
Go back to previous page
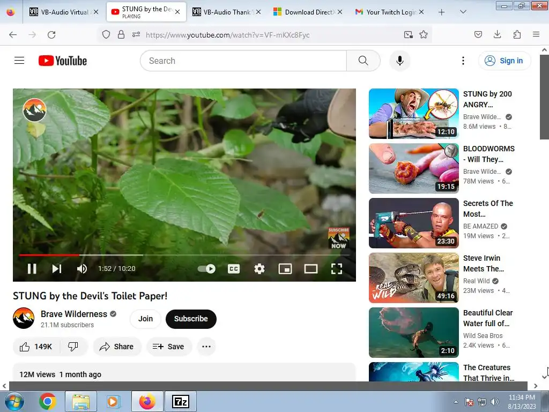click(x=13, y=35)
